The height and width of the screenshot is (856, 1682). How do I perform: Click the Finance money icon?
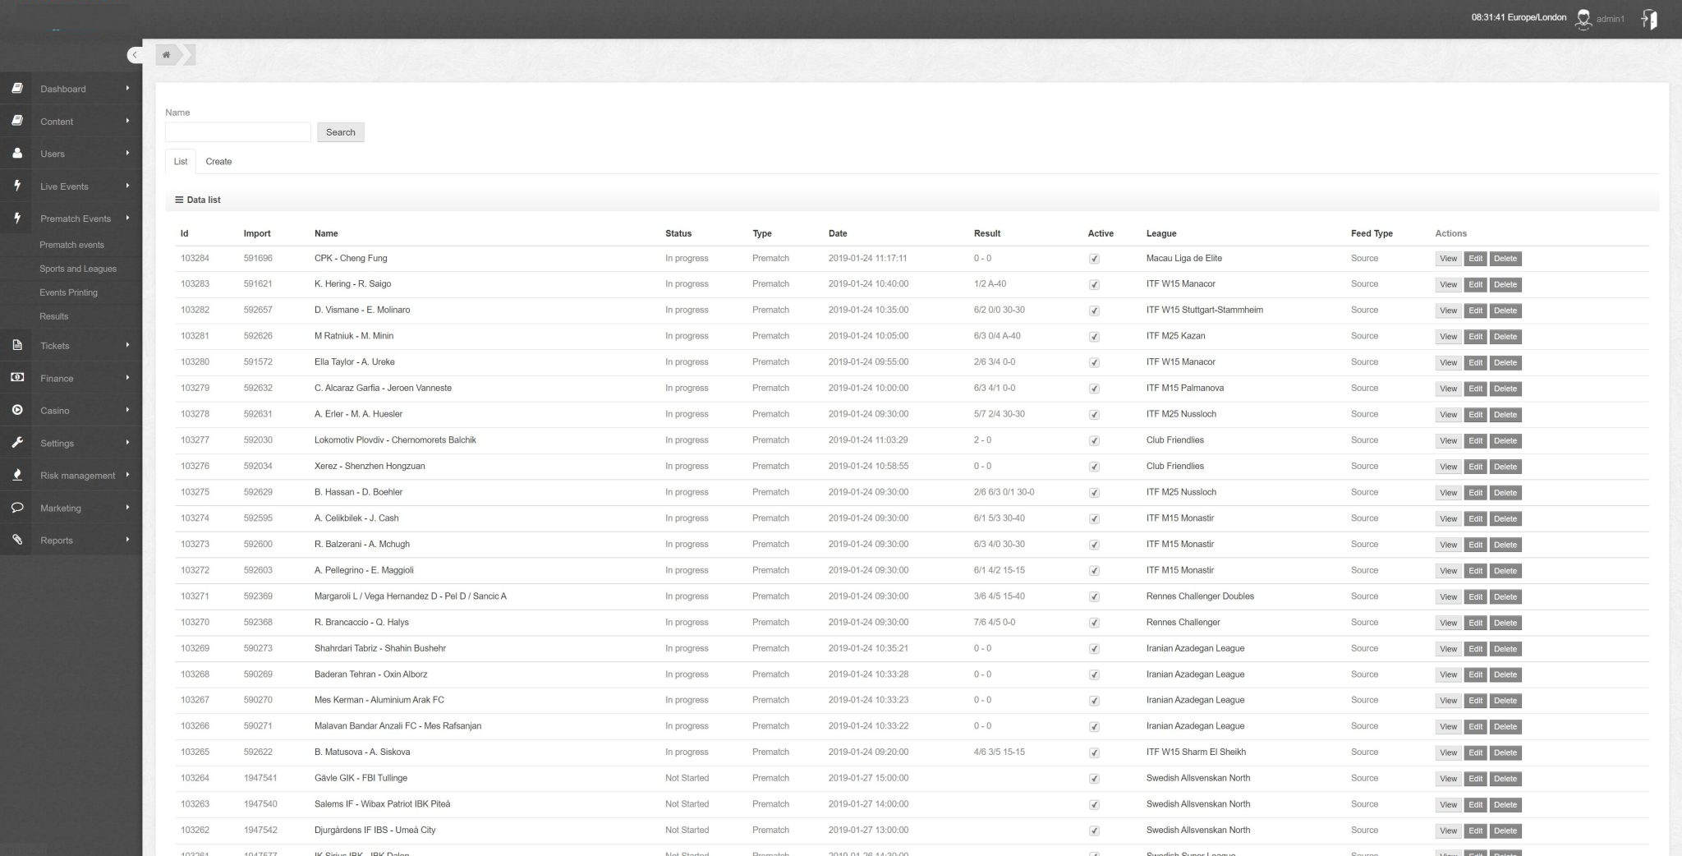(16, 377)
